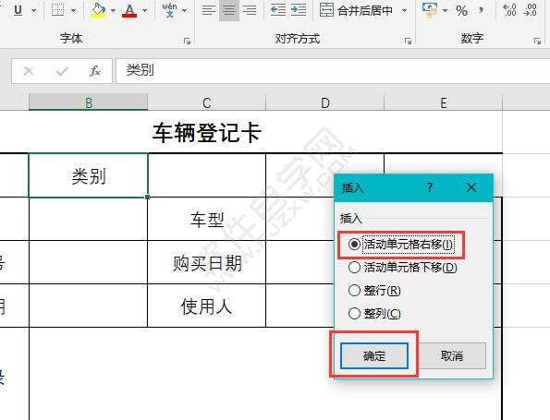Select cell containing 购买日期
550x420 pixels.
(x=207, y=263)
